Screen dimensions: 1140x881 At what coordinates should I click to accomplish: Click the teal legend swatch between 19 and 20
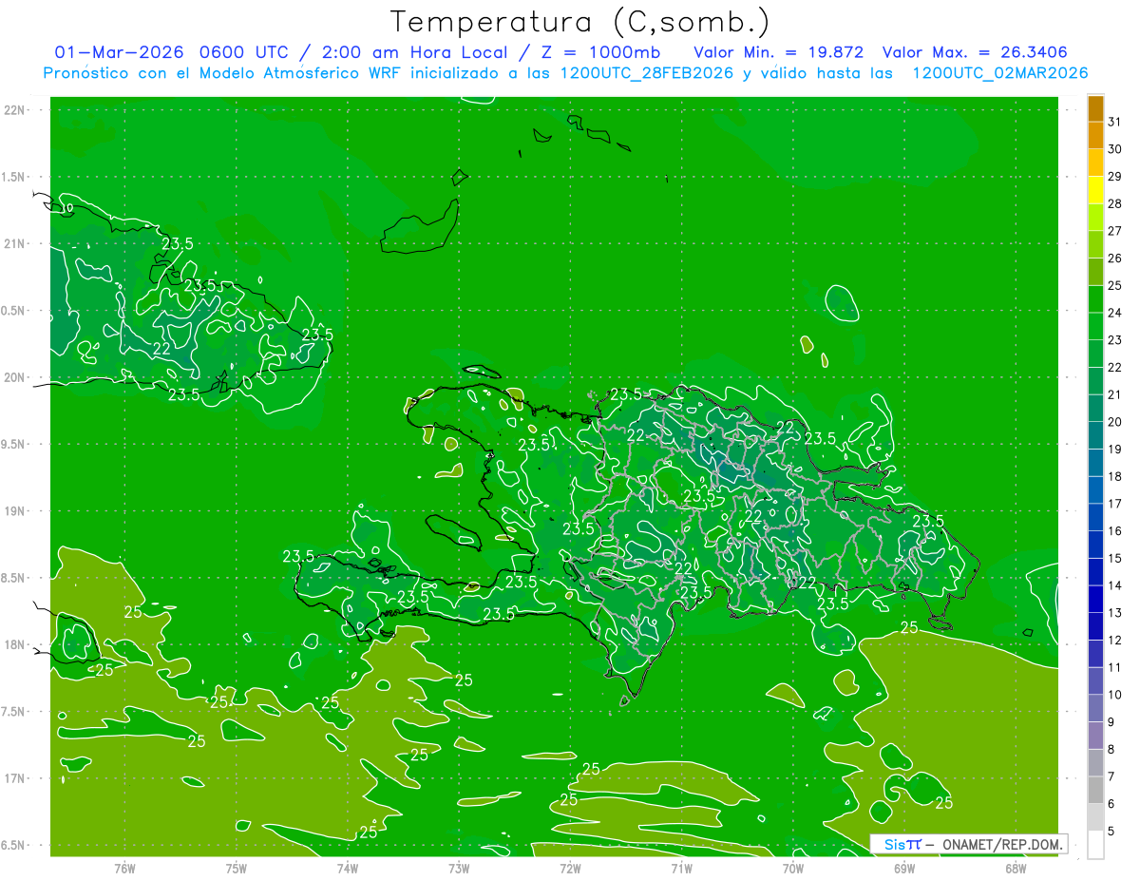(x=1095, y=435)
